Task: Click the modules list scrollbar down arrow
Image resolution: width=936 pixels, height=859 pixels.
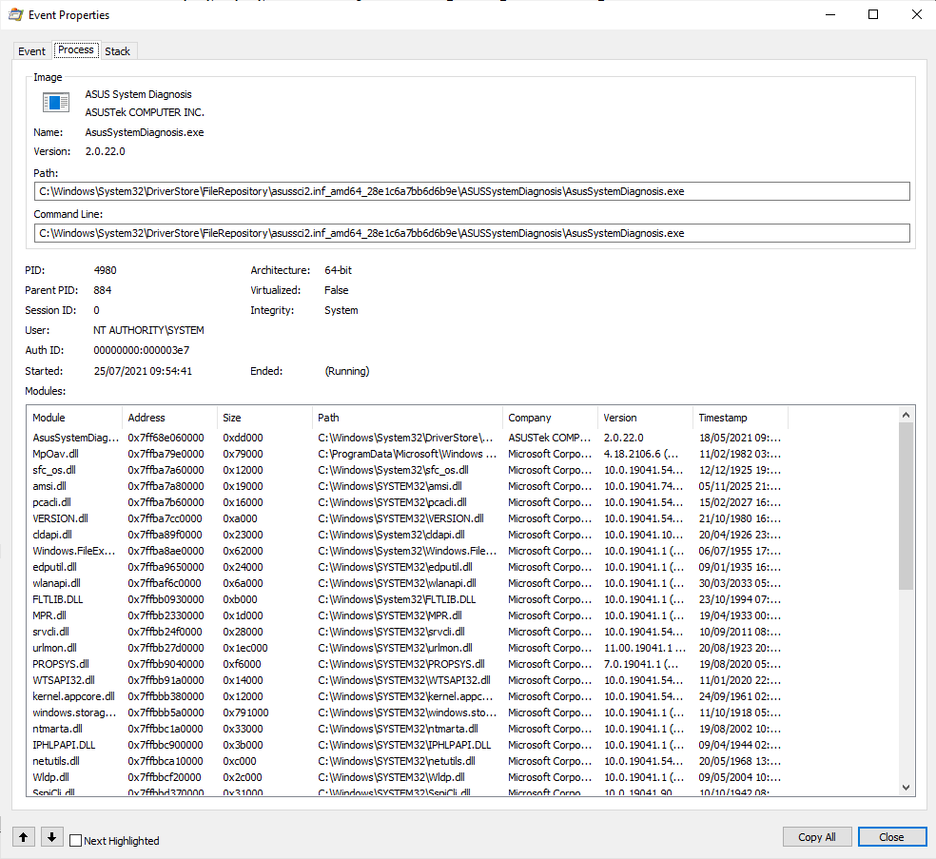Action: pyautogui.click(x=906, y=788)
